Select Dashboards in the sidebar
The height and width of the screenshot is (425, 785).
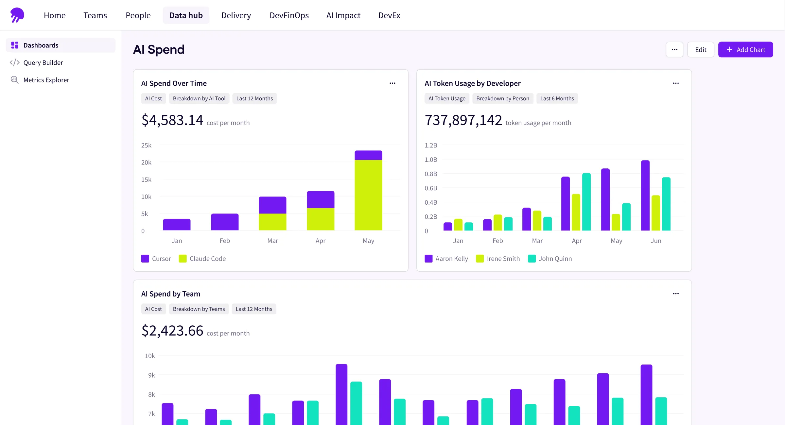[x=61, y=45]
